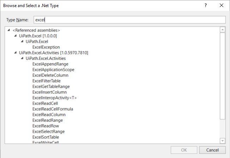The width and height of the screenshot is (230, 158).
Task: Select the ExcelReadRange type
Action: coord(48,120)
